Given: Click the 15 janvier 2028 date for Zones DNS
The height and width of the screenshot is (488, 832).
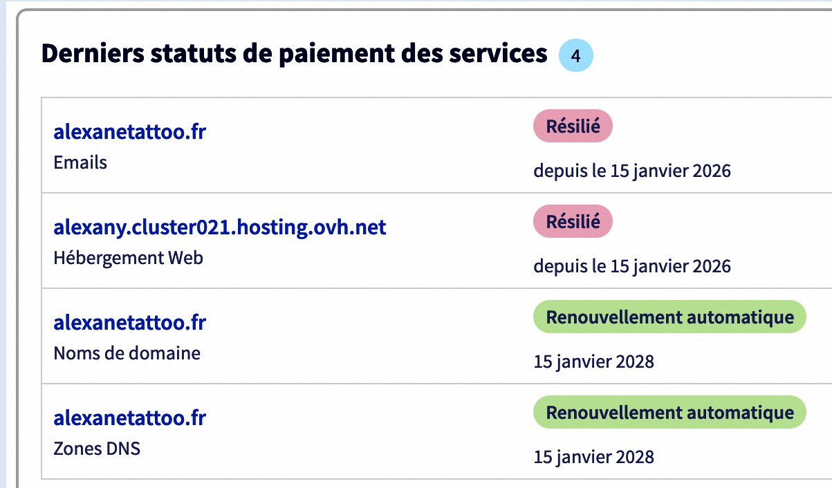Looking at the screenshot, I should click(593, 457).
